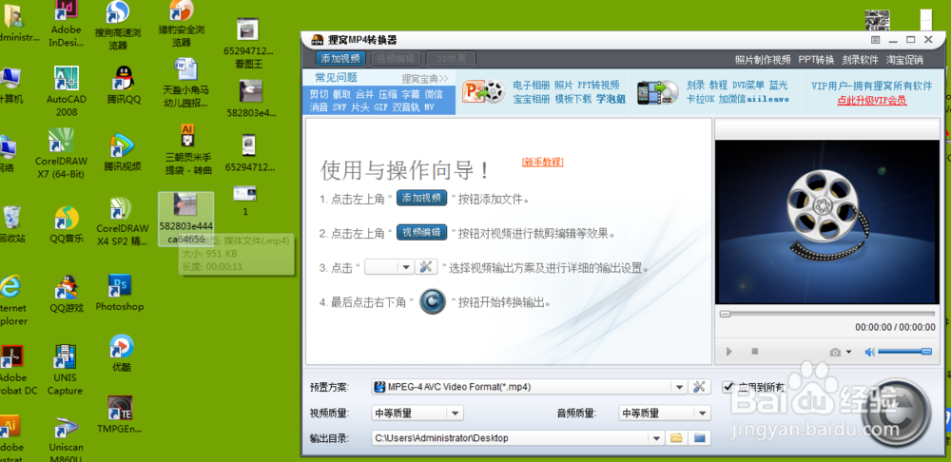Click the 截取 help link

coord(341,94)
